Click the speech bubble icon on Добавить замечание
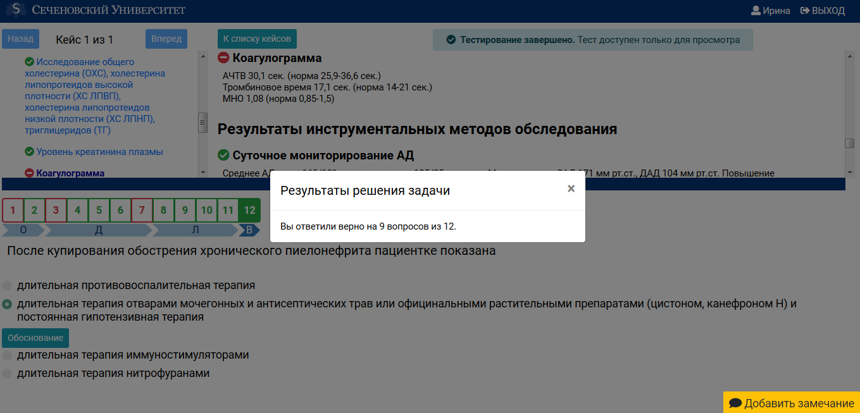This screenshot has width=860, height=413. click(x=734, y=403)
